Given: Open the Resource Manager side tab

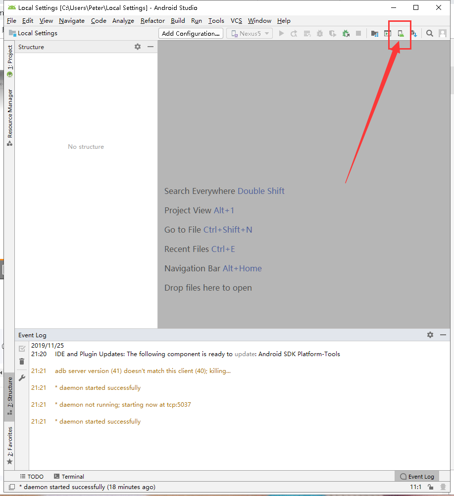Looking at the screenshot, I should coord(10,118).
